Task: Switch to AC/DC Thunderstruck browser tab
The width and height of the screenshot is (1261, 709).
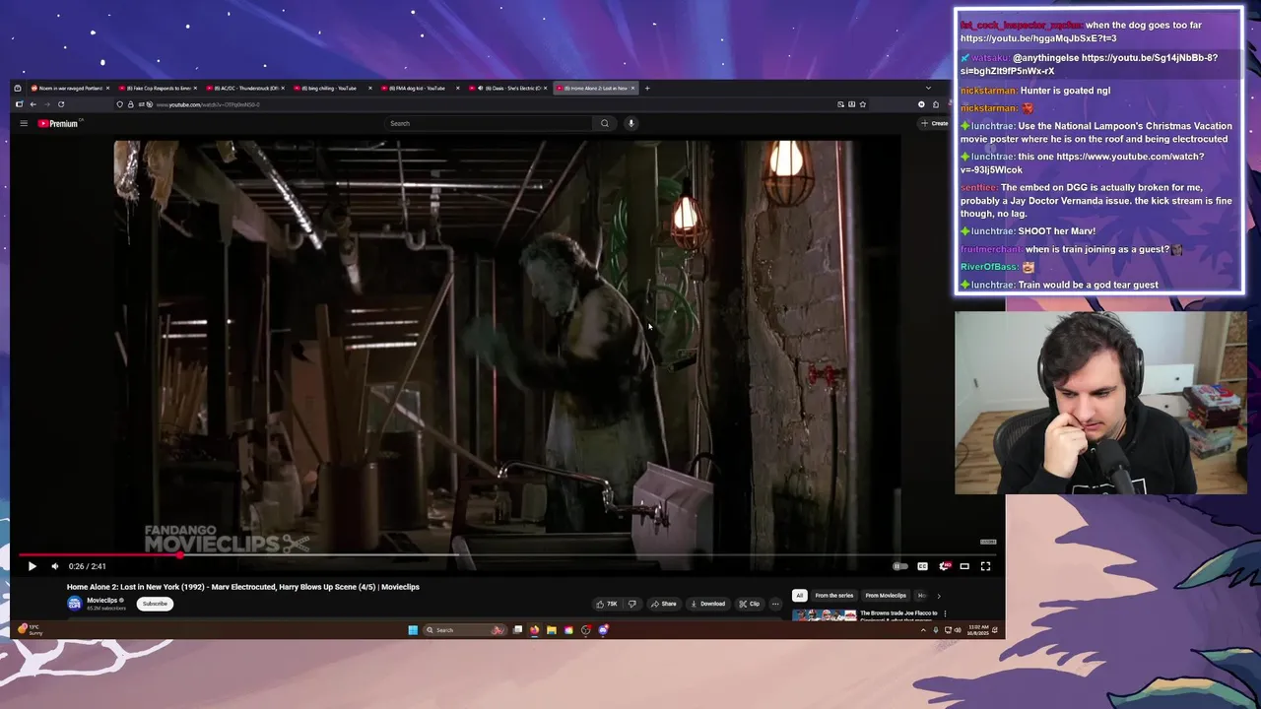Action: pyautogui.click(x=245, y=88)
